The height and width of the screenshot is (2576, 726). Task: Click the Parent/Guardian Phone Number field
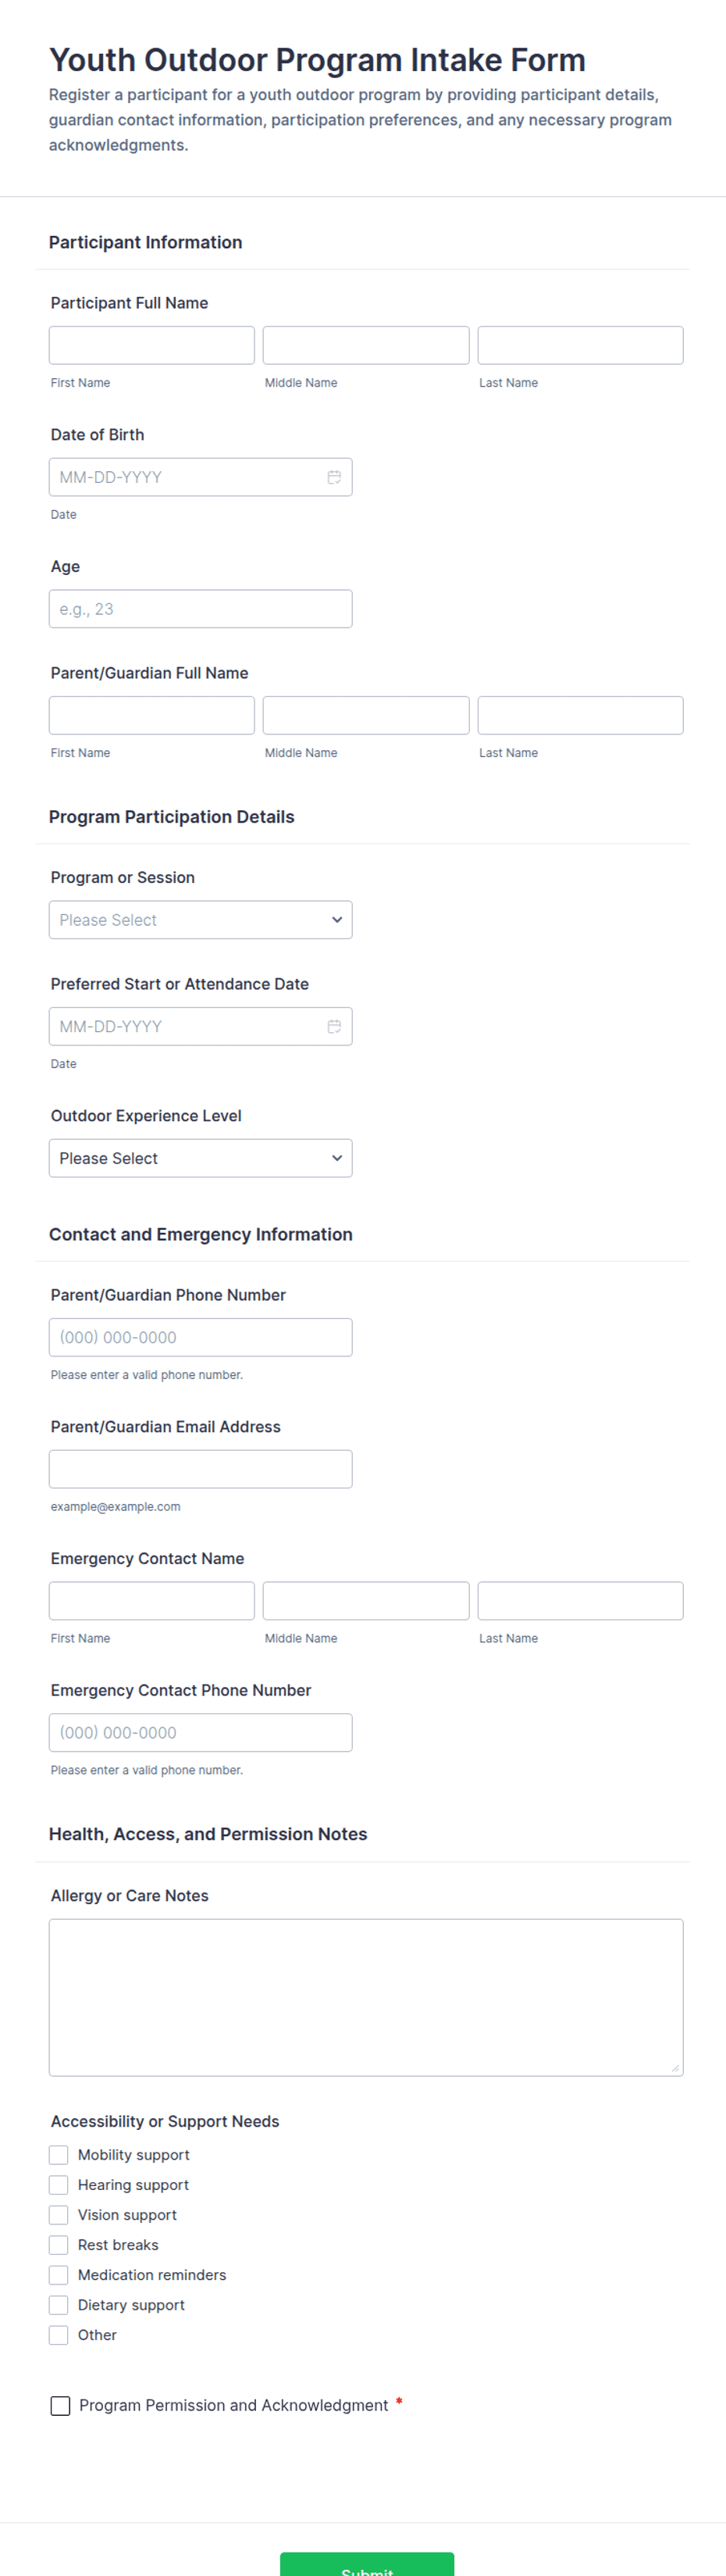201,1337
